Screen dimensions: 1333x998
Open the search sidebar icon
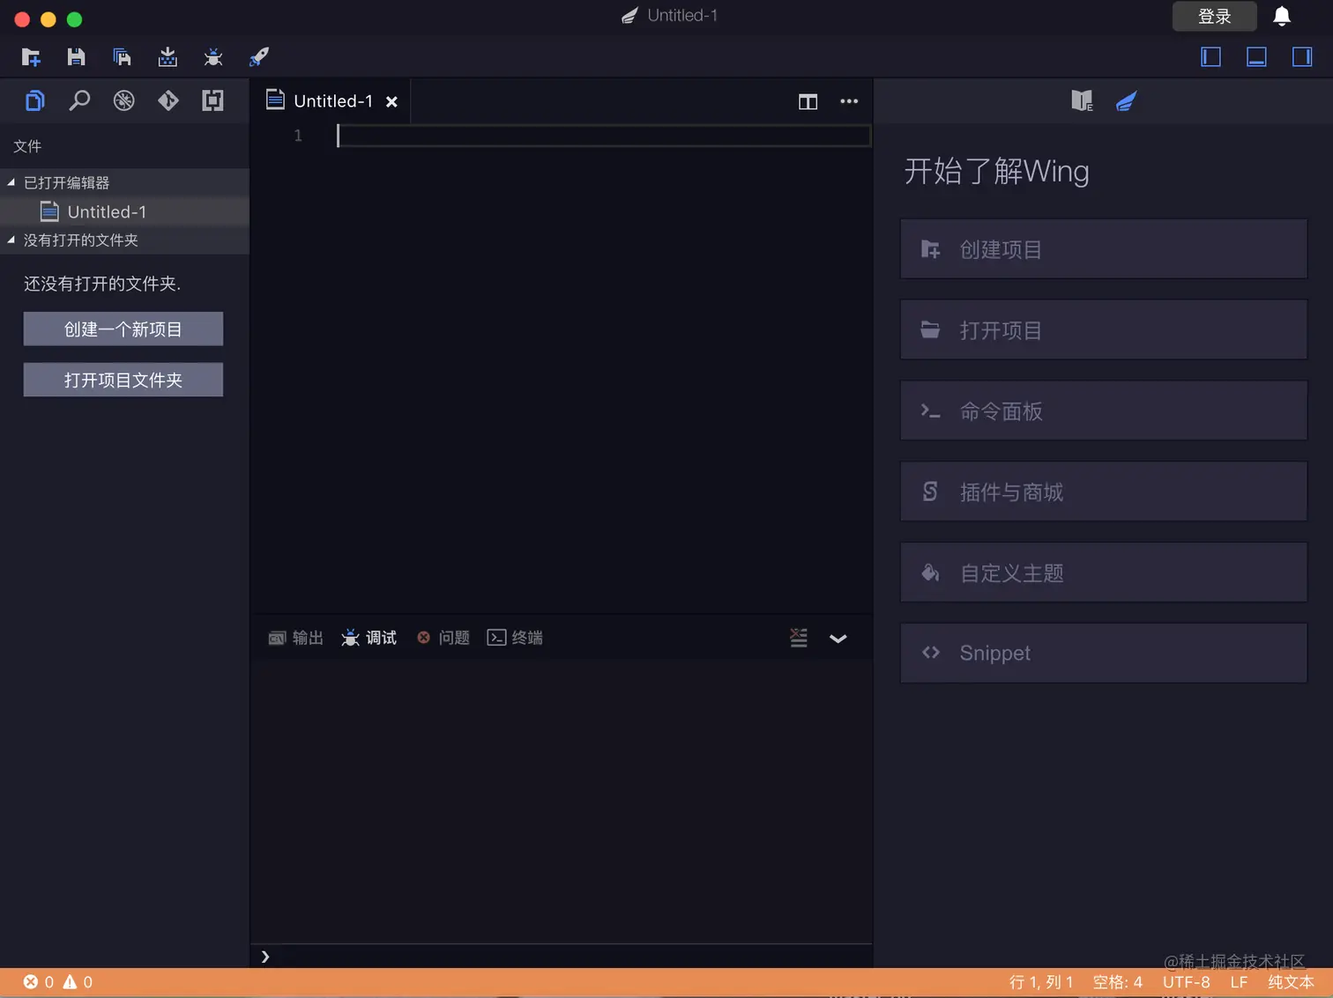click(x=79, y=100)
